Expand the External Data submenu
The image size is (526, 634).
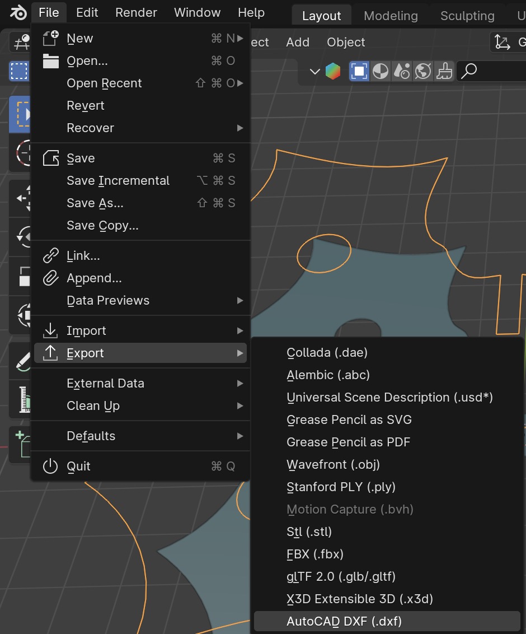coord(140,383)
